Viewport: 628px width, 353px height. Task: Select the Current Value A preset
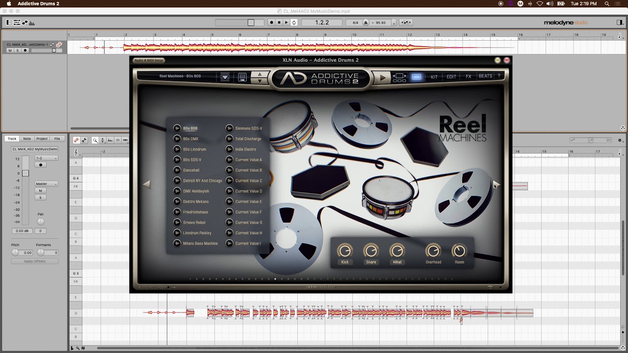pyautogui.click(x=248, y=160)
